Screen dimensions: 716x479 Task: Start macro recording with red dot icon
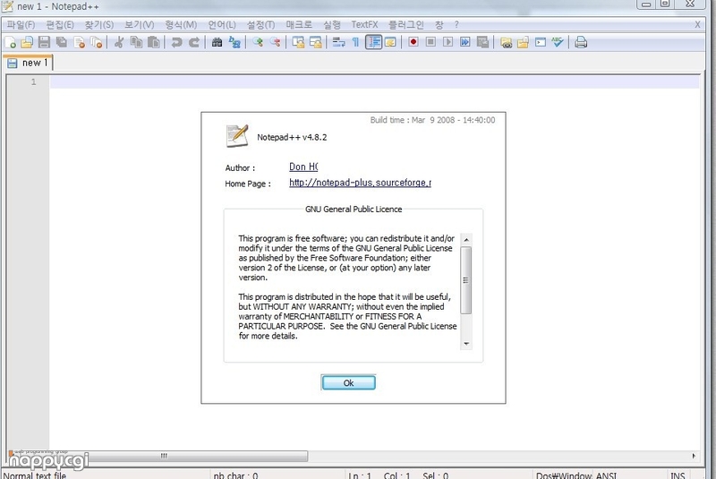413,42
